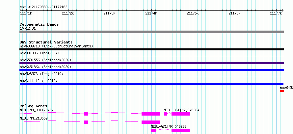Select the small first exon of NR_046284

[x=166, y=114]
